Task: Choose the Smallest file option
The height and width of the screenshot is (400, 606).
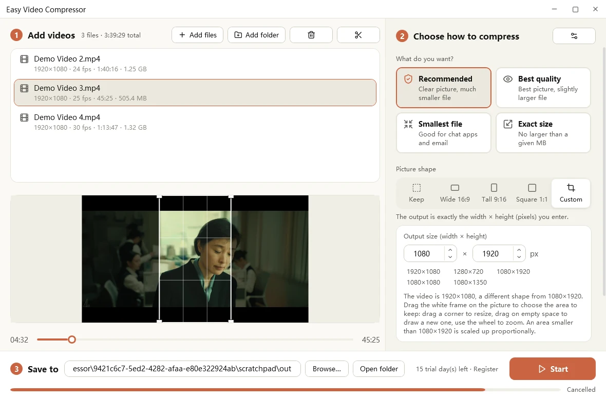Action: (443, 133)
